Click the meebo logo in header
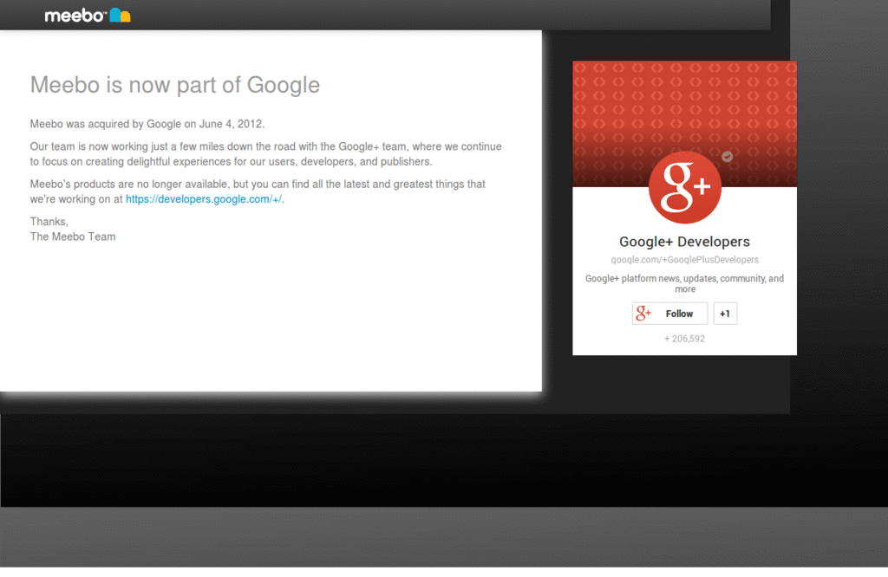 point(88,16)
